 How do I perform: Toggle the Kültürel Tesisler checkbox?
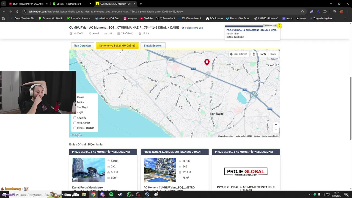75,128
